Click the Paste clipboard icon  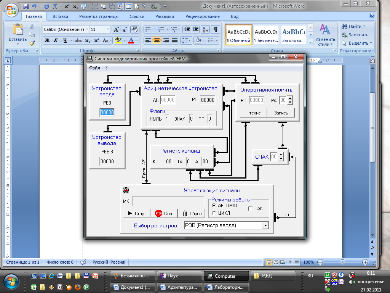tap(18, 29)
